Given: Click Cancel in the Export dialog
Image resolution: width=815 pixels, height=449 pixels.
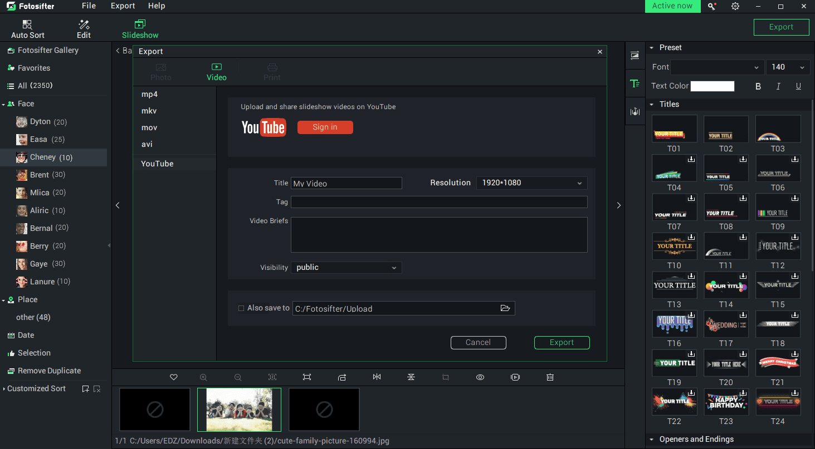Looking at the screenshot, I should pos(478,343).
